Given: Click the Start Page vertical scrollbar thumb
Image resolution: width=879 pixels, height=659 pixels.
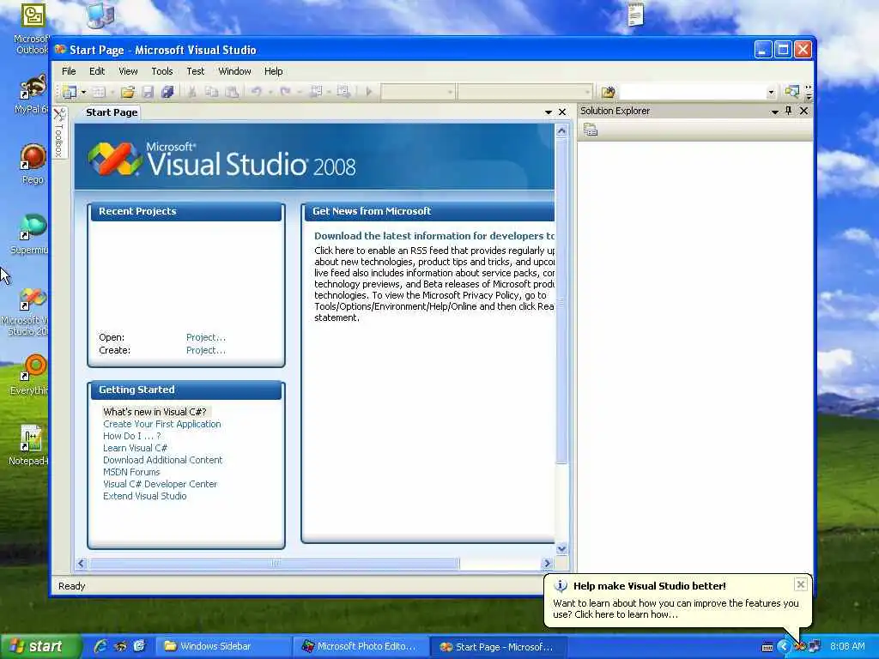Looking at the screenshot, I should pyautogui.click(x=561, y=301).
